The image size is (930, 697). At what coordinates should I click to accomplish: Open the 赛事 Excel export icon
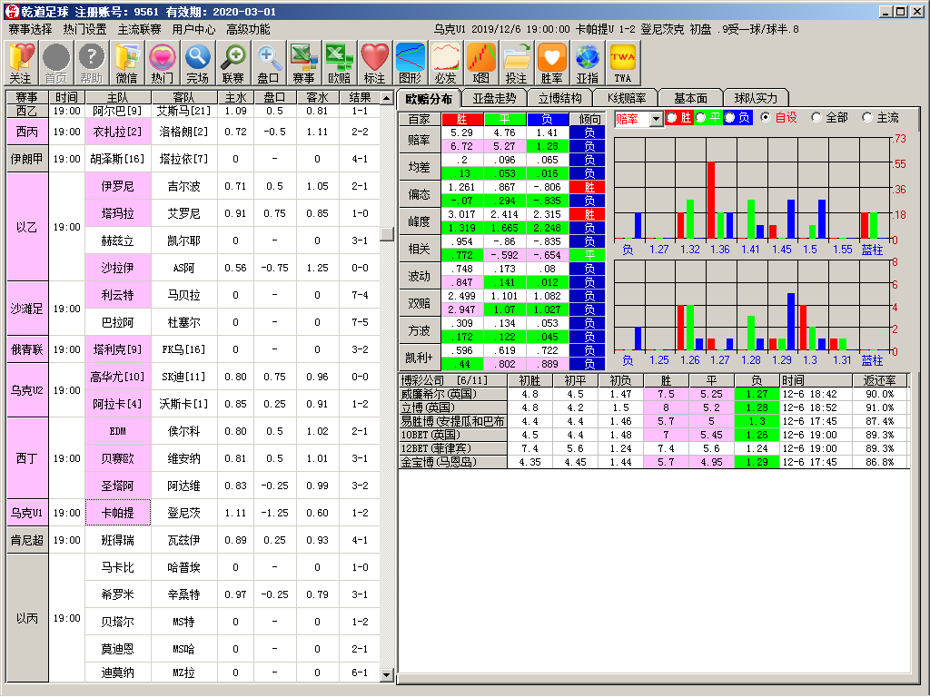pos(303,63)
